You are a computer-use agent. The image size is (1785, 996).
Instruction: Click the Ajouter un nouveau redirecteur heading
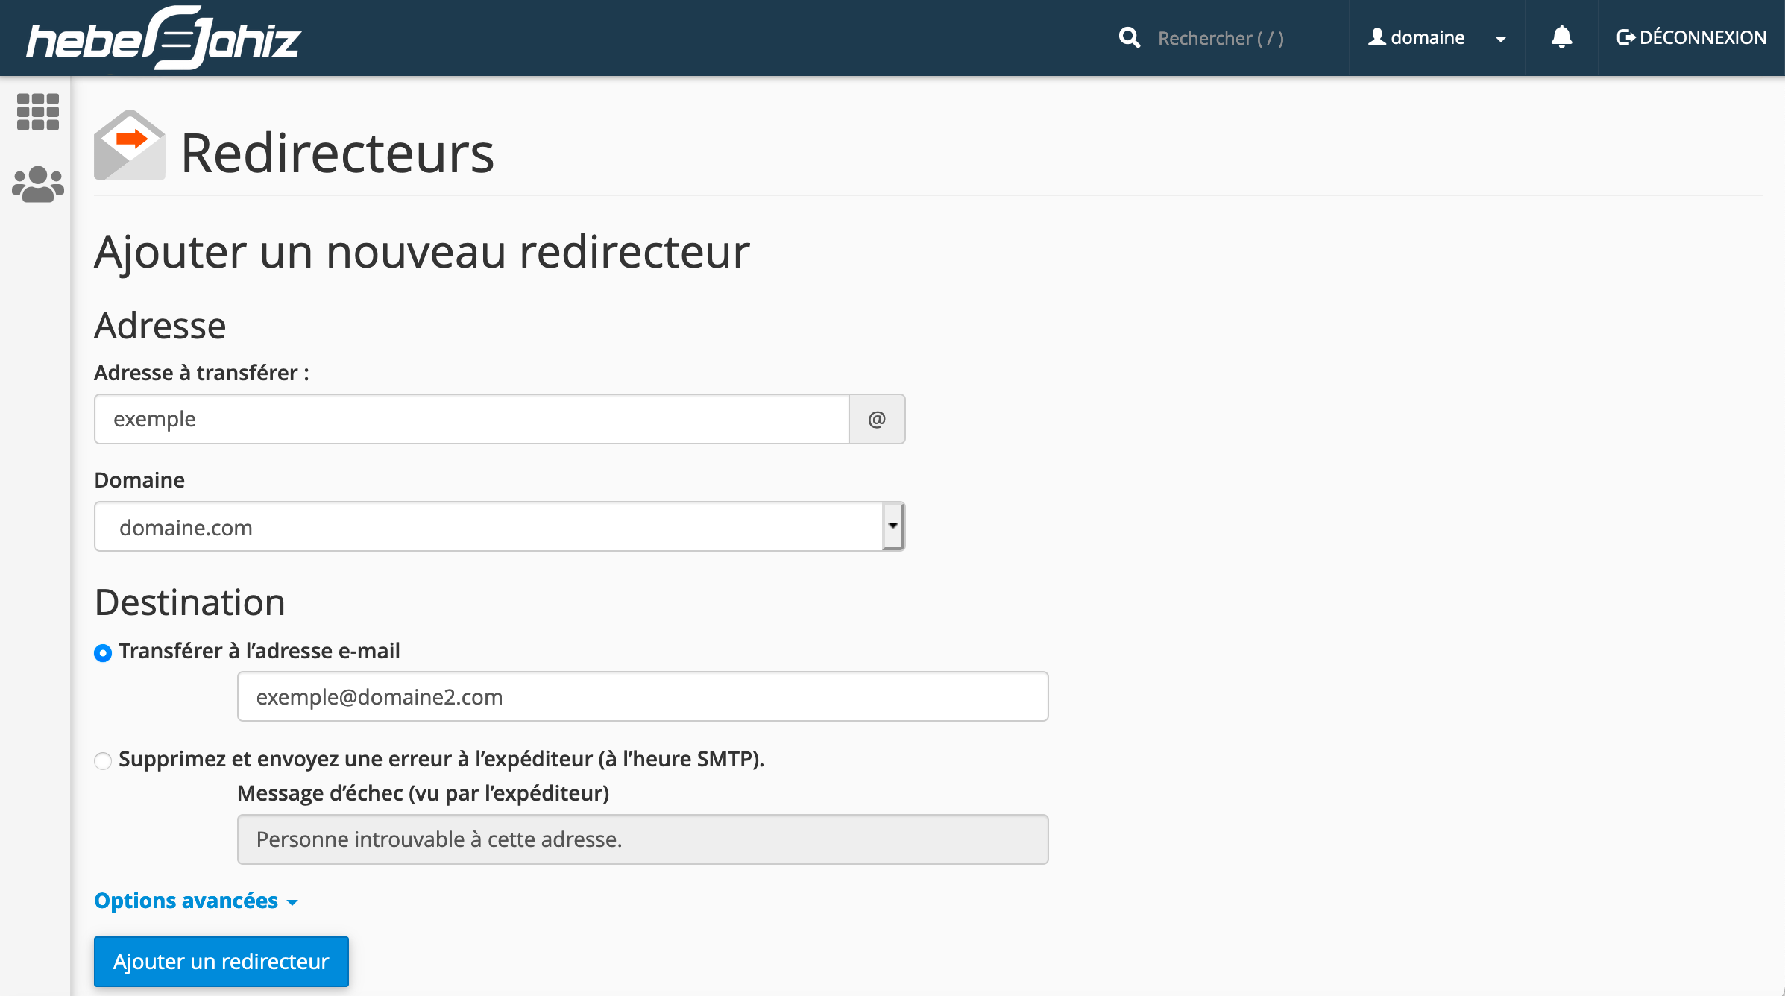[x=422, y=251]
